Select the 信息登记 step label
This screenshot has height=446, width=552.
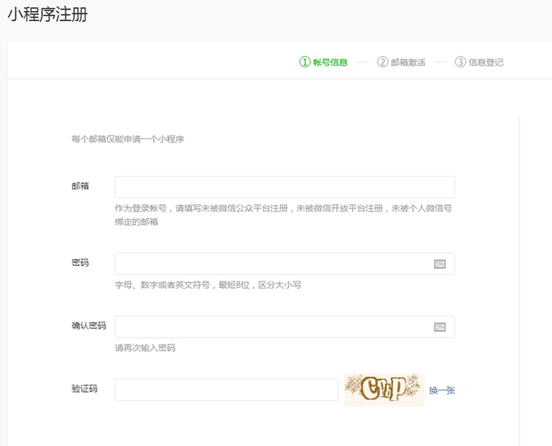(486, 62)
